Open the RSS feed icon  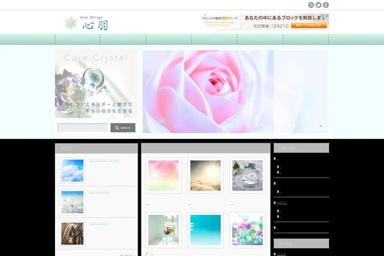click(x=311, y=5)
